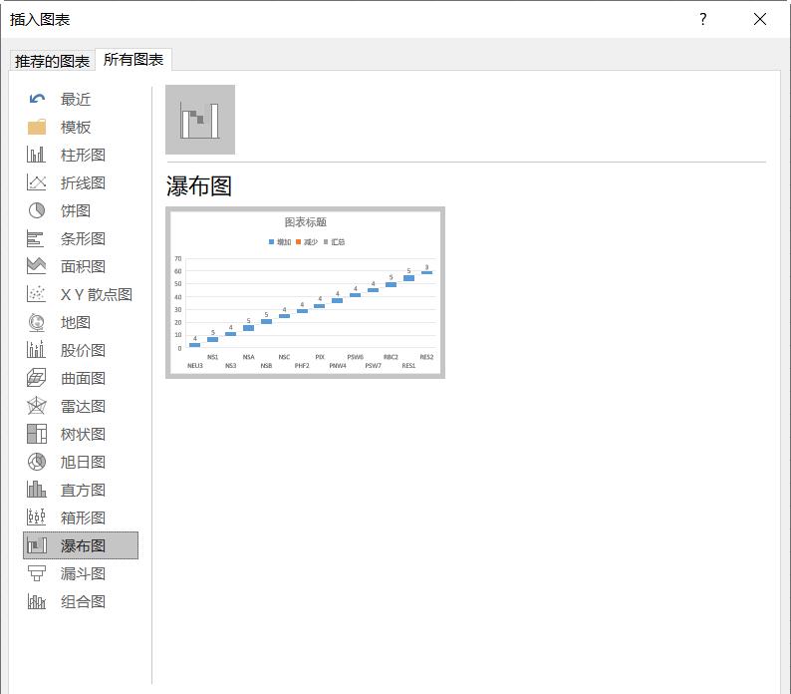Viewport: 791px width, 694px height.
Task: Click the 模板 label in the list
Action: (76, 128)
